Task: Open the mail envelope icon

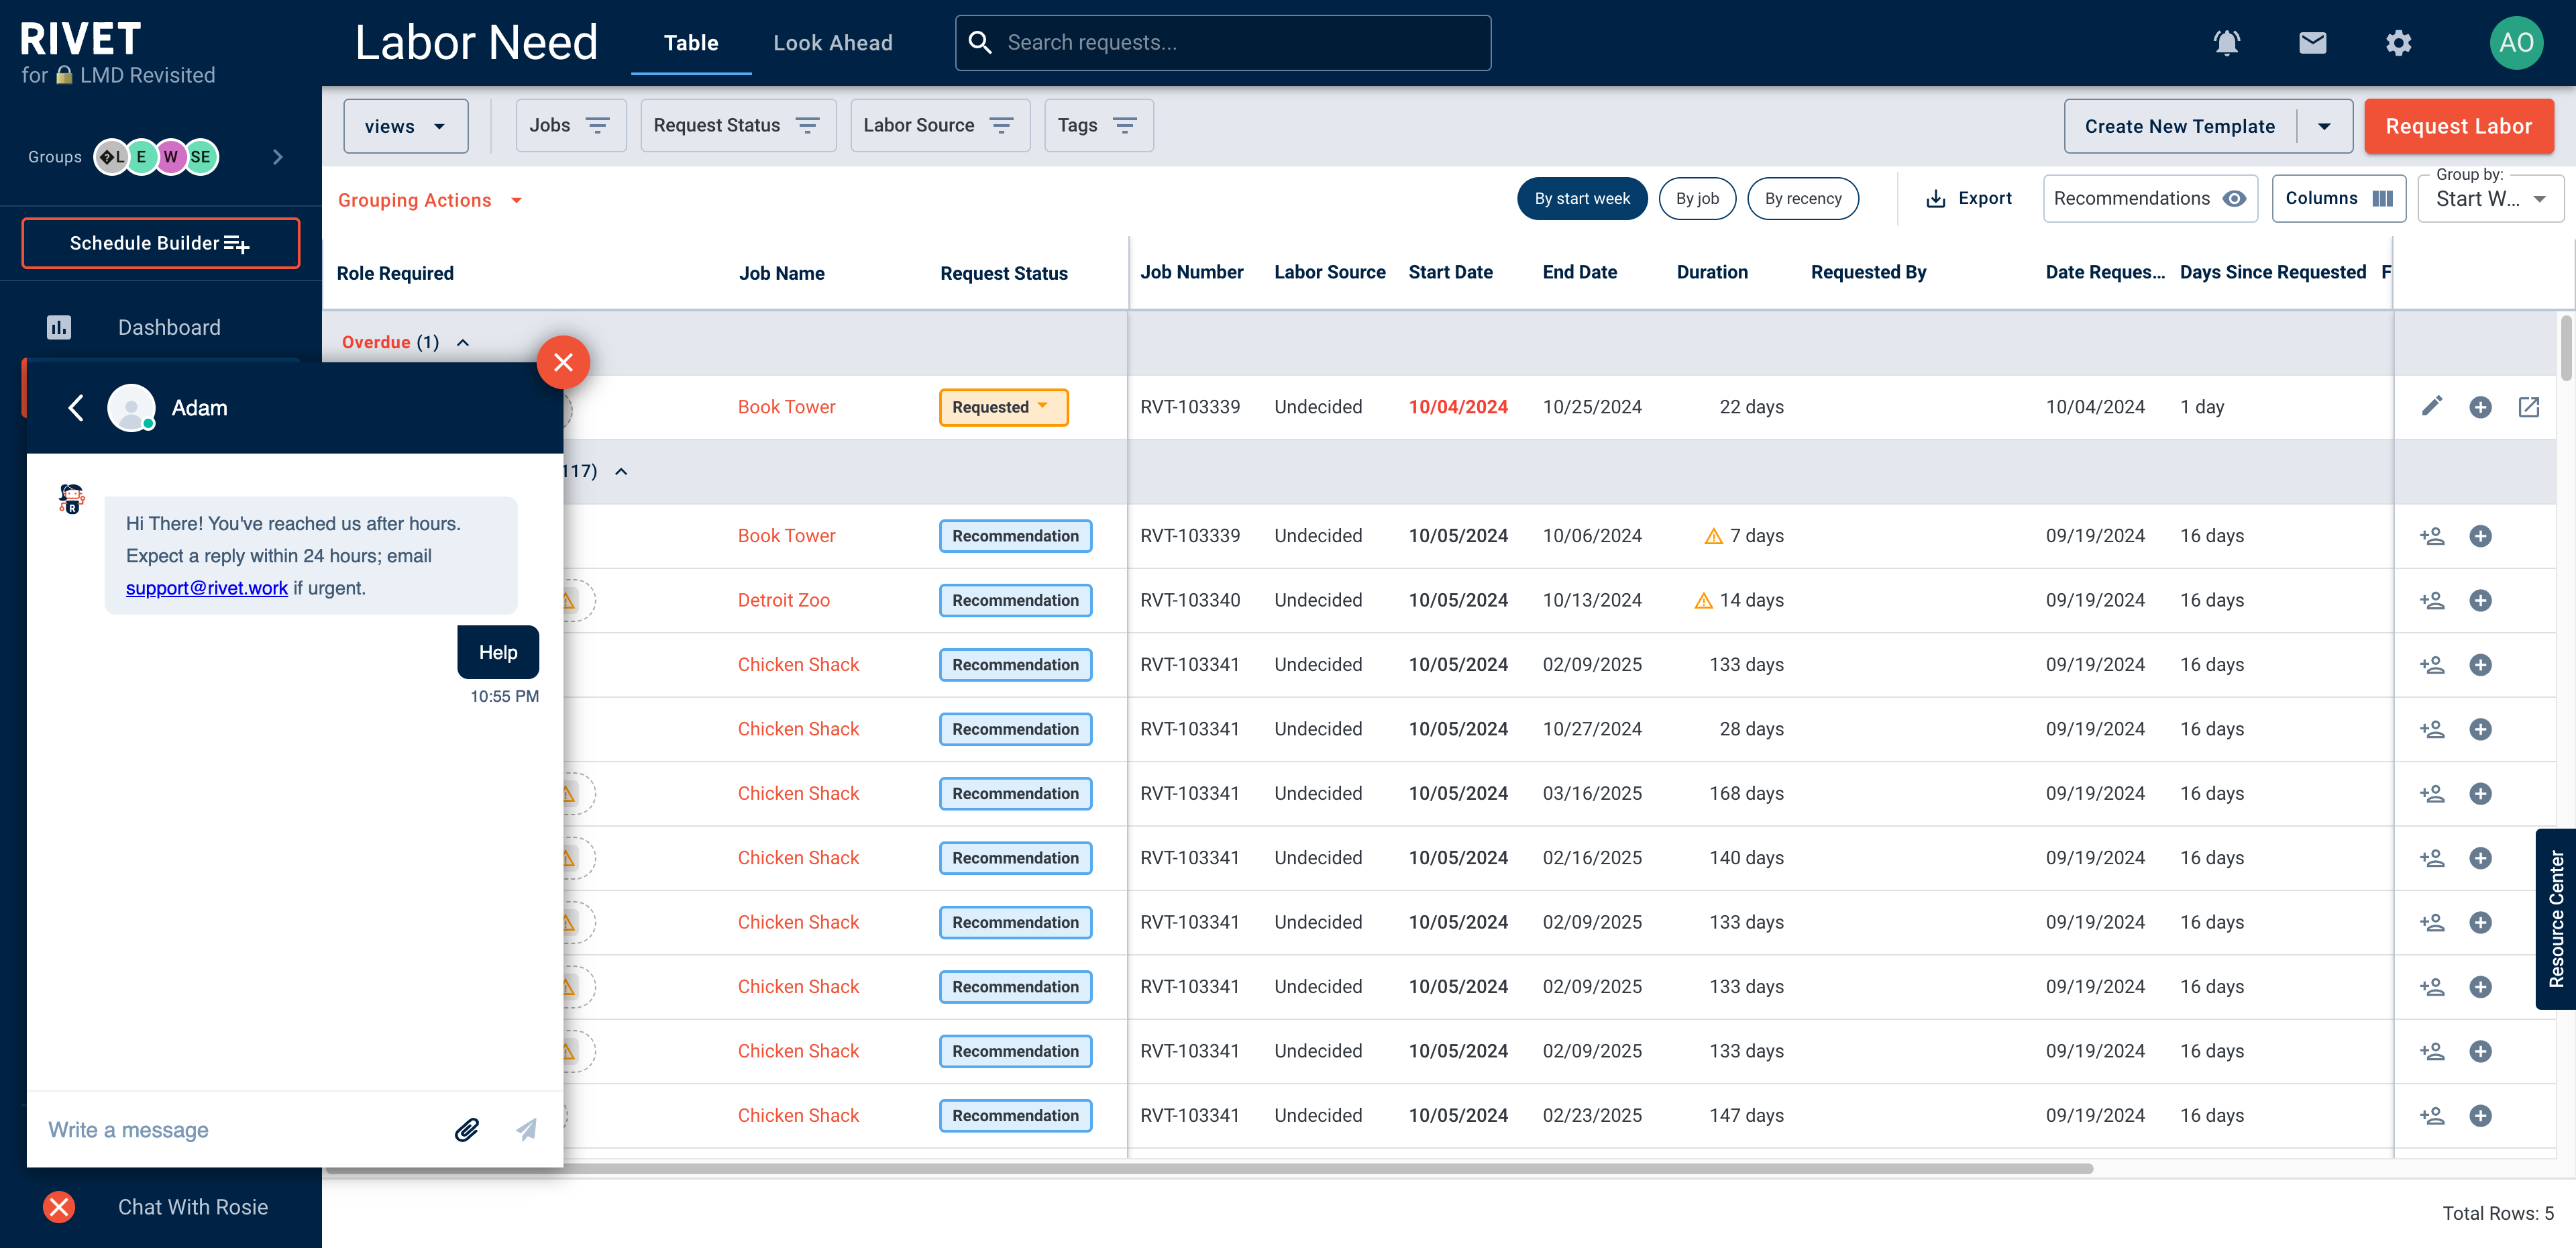Action: click(x=2312, y=43)
